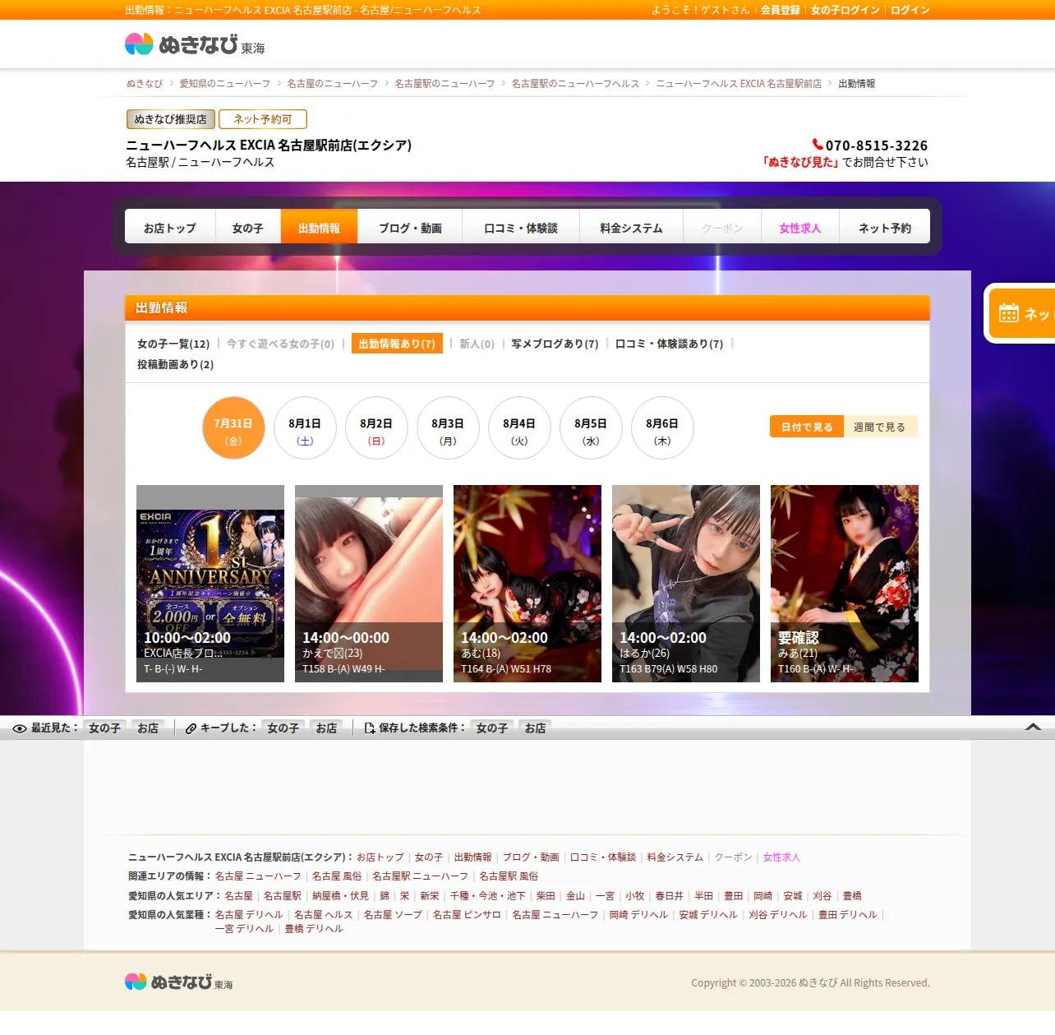This screenshot has height=1035, width=1055.
Task: Filter by 写メブログあり(7)
Action: [555, 344]
